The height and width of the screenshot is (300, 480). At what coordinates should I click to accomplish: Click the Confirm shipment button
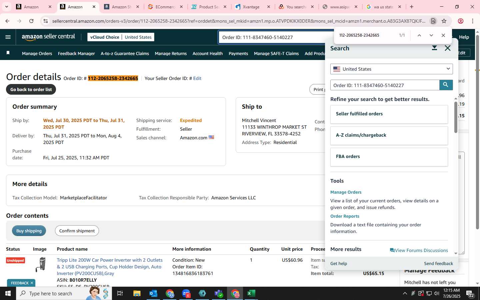point(77,231)
